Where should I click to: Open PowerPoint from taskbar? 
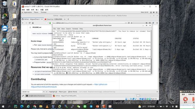[x=97, y=106]
